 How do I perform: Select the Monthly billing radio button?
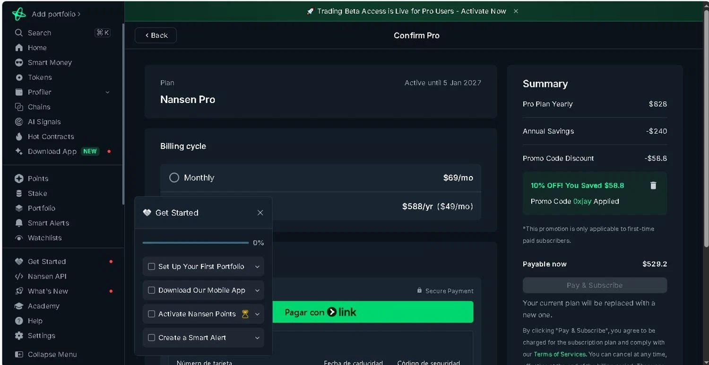[x=174, y=178]
